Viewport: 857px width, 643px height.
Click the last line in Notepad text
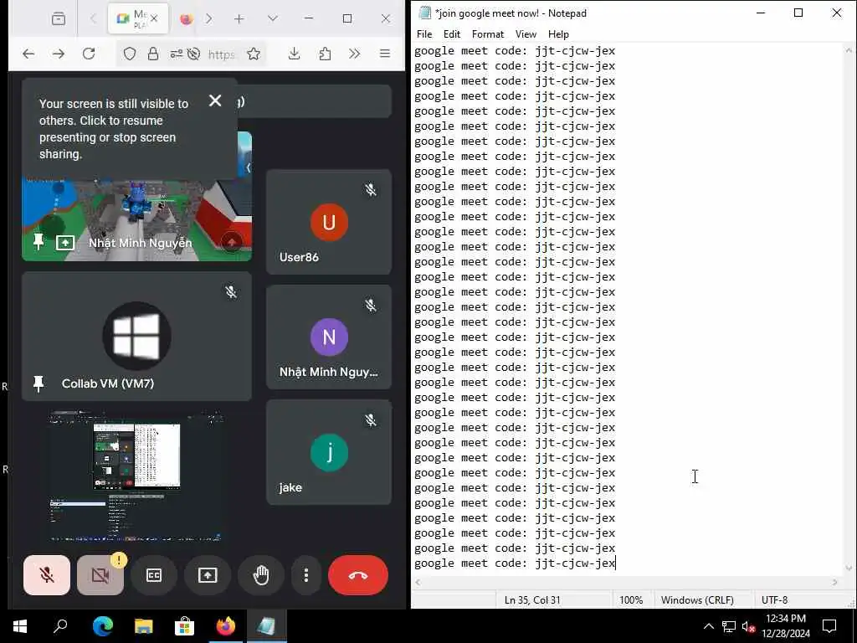515,563
